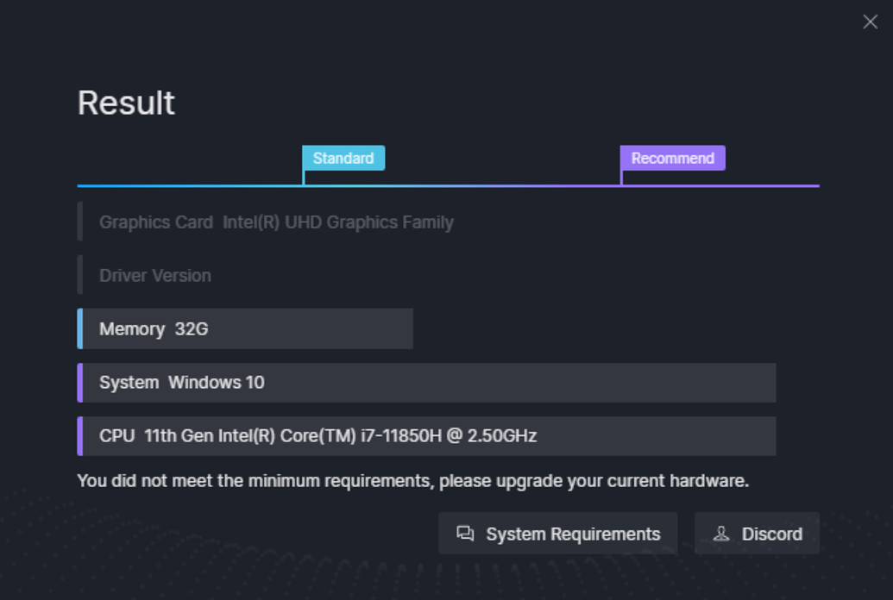Viewport: 893px width, 600px height.
Task: Click the minimum requirements warning message
Action: pos(414,481)
